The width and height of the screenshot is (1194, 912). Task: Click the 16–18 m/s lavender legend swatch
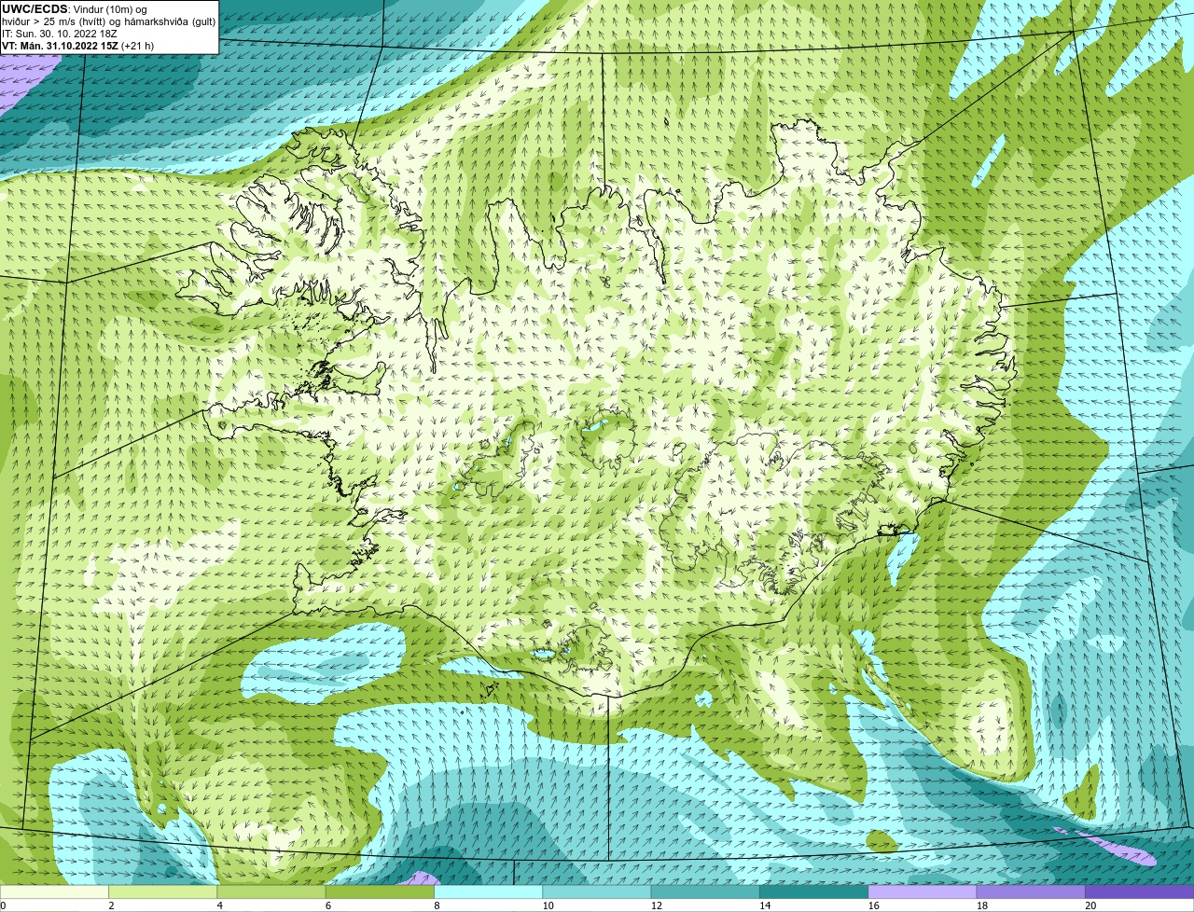[x=923, y=892]
